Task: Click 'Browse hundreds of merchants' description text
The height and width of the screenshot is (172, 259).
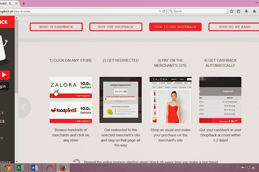Action: (71, 135)
